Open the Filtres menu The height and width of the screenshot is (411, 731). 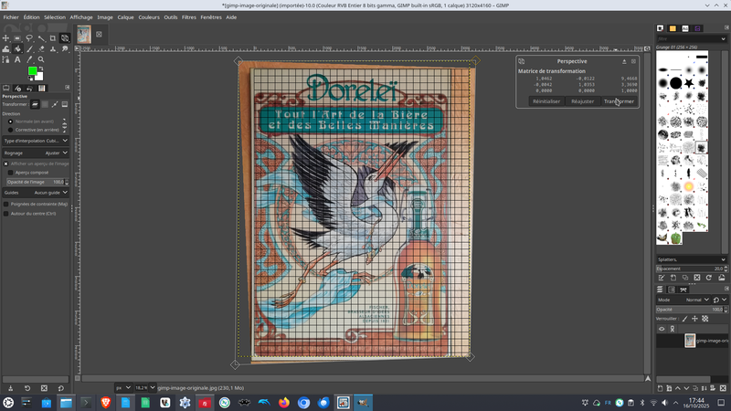click(x=188, y=16)
